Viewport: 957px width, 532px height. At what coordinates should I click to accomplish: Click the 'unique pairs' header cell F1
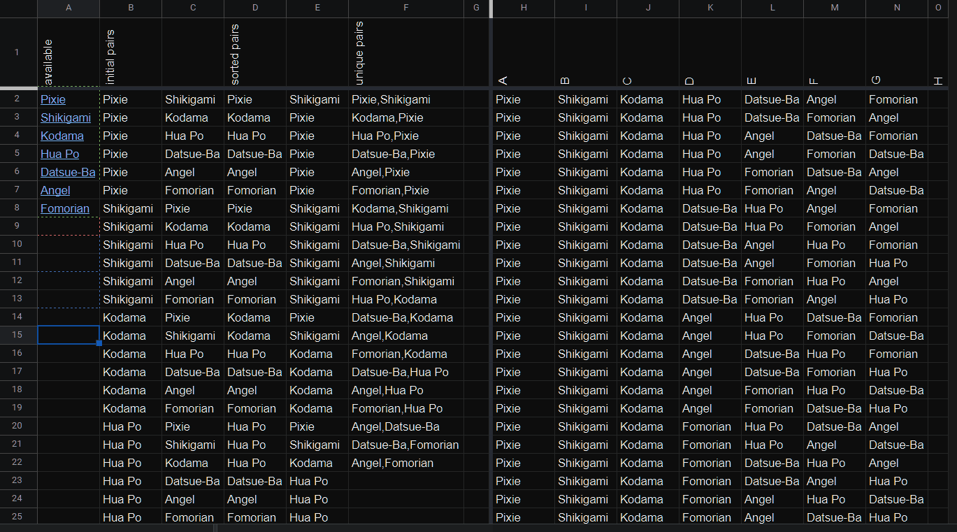click(406, 52)
